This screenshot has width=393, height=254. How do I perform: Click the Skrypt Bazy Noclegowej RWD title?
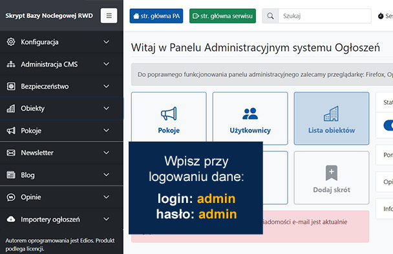click(x=49, y=16)
